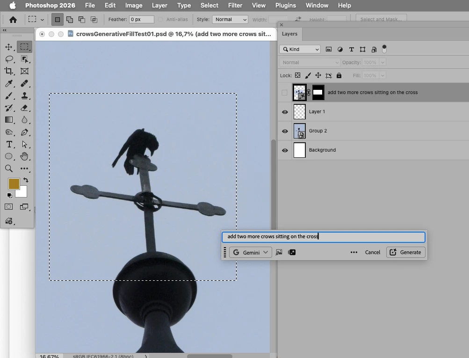The height and width of the screenshot is (358, 469).
Task: Toggle the layer filtering switch
Action: 384,49
